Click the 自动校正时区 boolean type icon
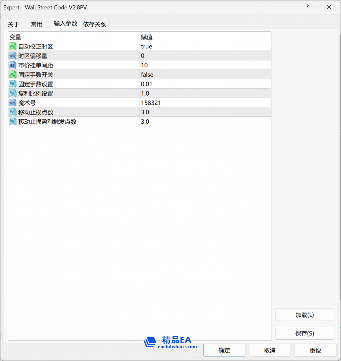 [x=12, y=46]
